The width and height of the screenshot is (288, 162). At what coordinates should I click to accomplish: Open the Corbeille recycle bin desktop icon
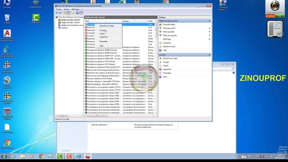click(x=7, y=19)
